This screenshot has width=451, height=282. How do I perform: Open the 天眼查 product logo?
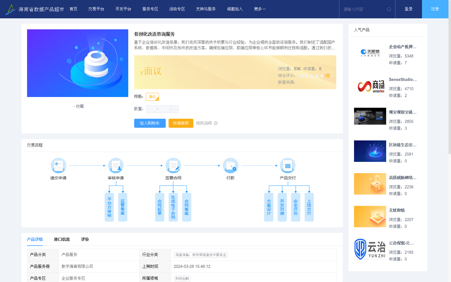tap(370, 53)
